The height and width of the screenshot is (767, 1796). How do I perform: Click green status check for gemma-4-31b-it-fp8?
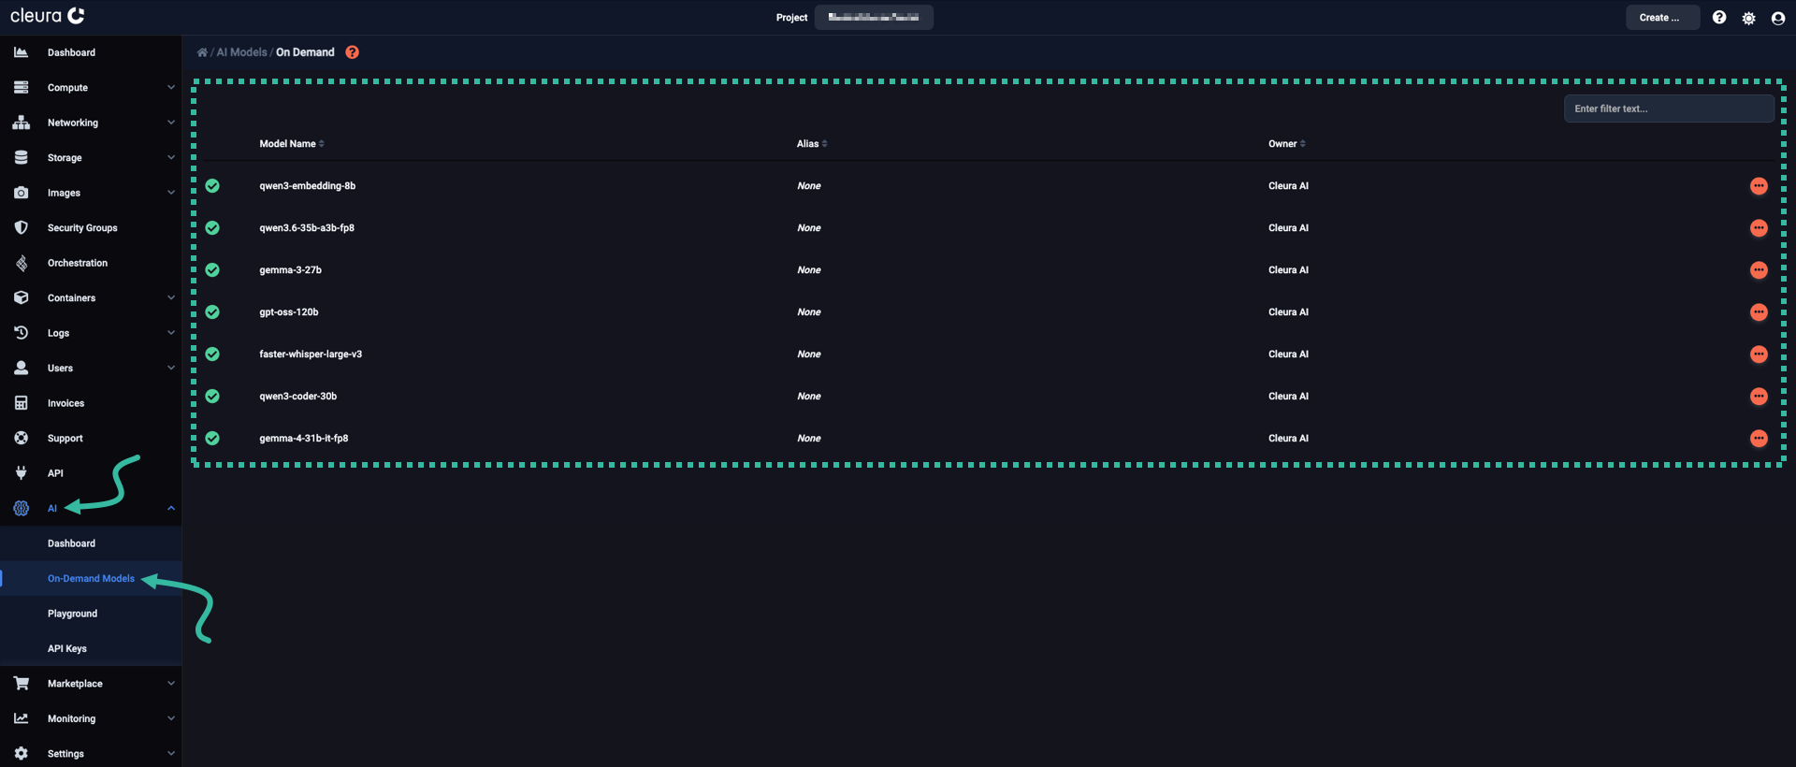tap(212, 439)
